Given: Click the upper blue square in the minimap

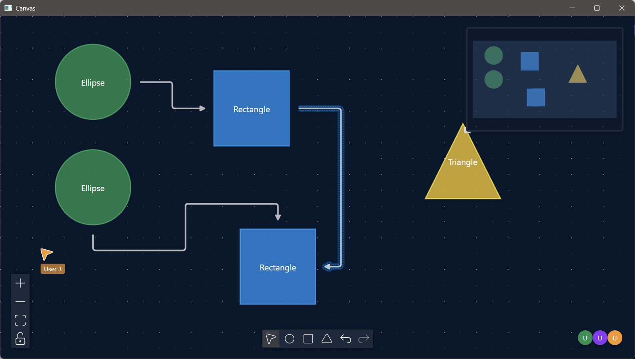Looking at the screenshot, I should pos(530,61).
